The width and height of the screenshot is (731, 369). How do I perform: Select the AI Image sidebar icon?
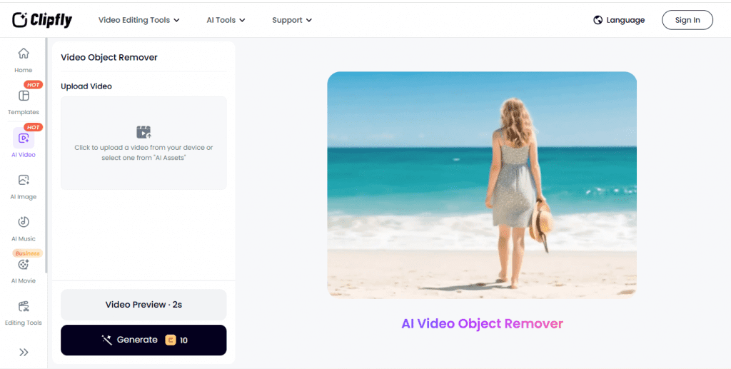point(24,180)
